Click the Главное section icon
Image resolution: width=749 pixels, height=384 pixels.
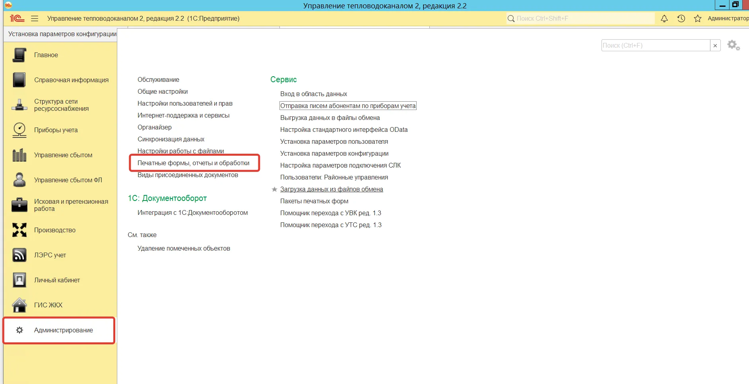click(x=19, y=55)
